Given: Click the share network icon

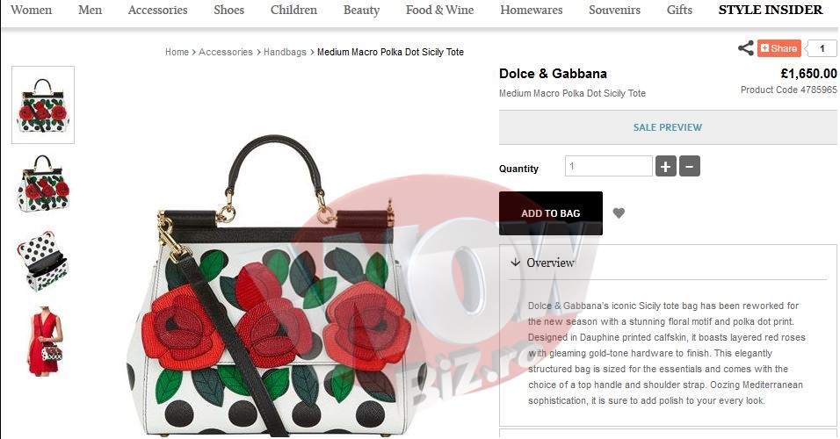Looking at the screenshot, I should (x=745, y=48).
